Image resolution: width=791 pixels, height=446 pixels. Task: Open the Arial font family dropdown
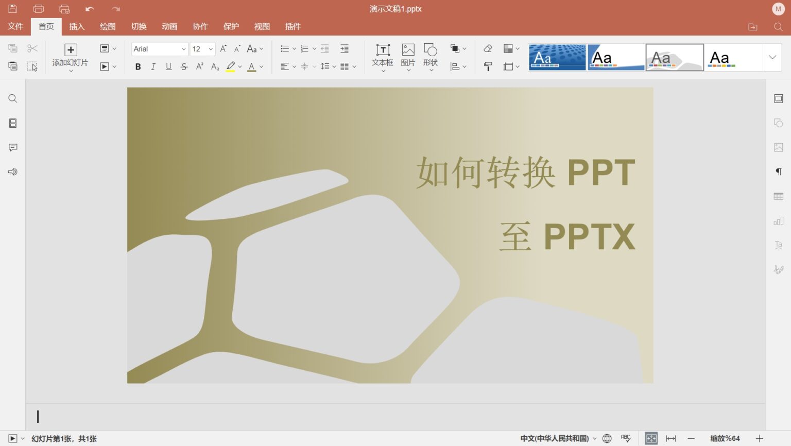pos(183,48)
